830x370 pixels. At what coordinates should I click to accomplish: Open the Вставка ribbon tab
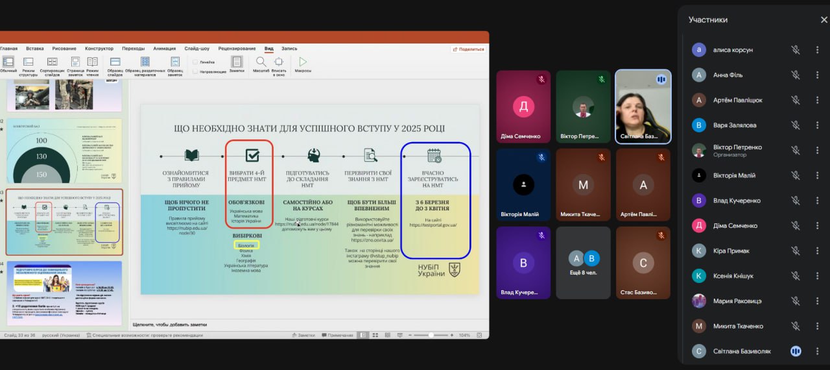pos(35,49)
